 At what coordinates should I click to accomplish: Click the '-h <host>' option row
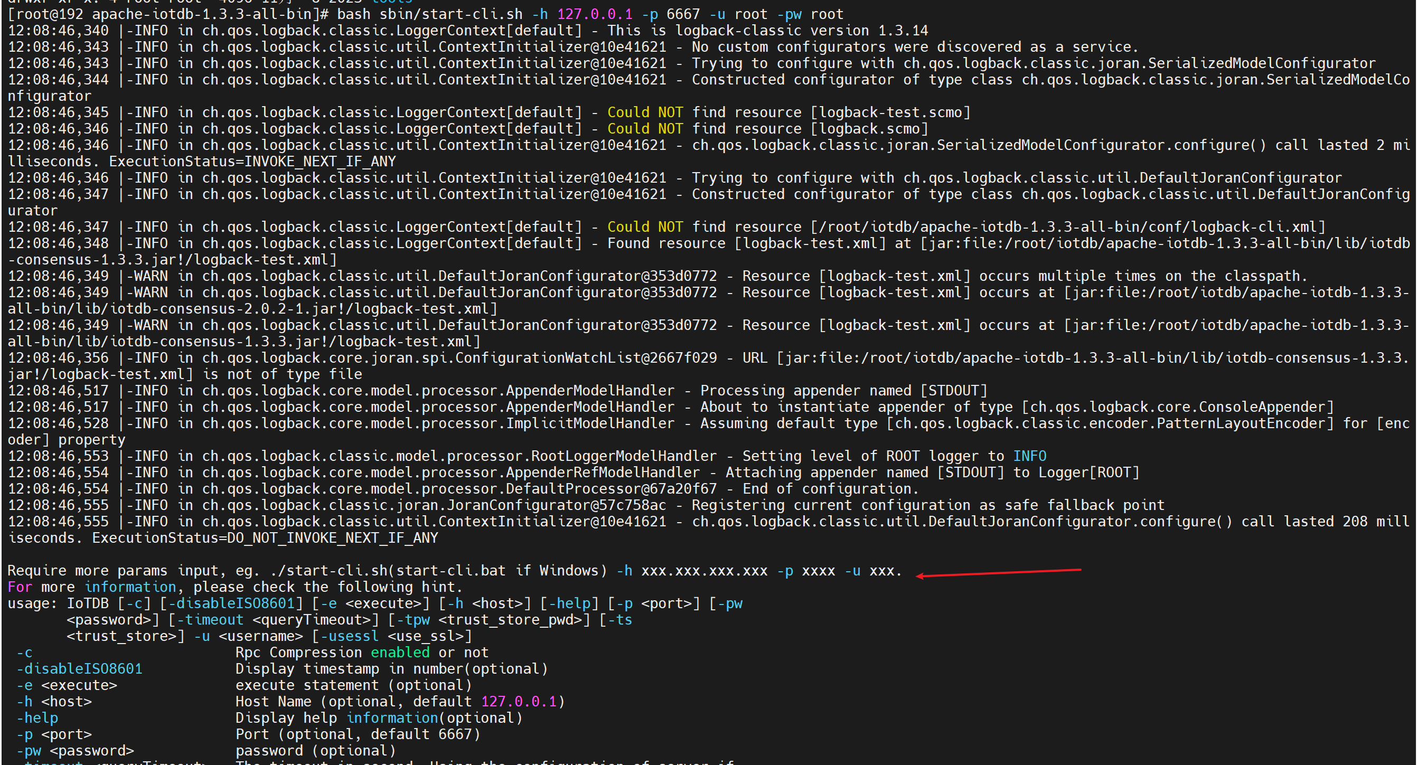click(x=290, y=702)
